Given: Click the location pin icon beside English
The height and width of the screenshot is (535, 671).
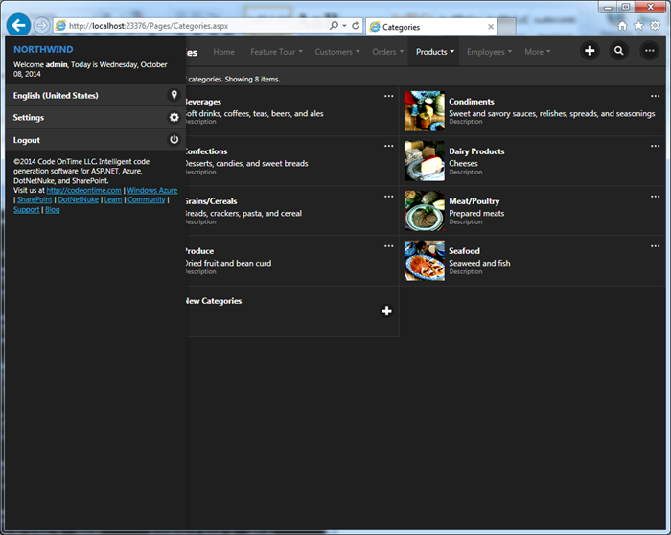Looking at the screenshot, I should [x=174, y=95].
